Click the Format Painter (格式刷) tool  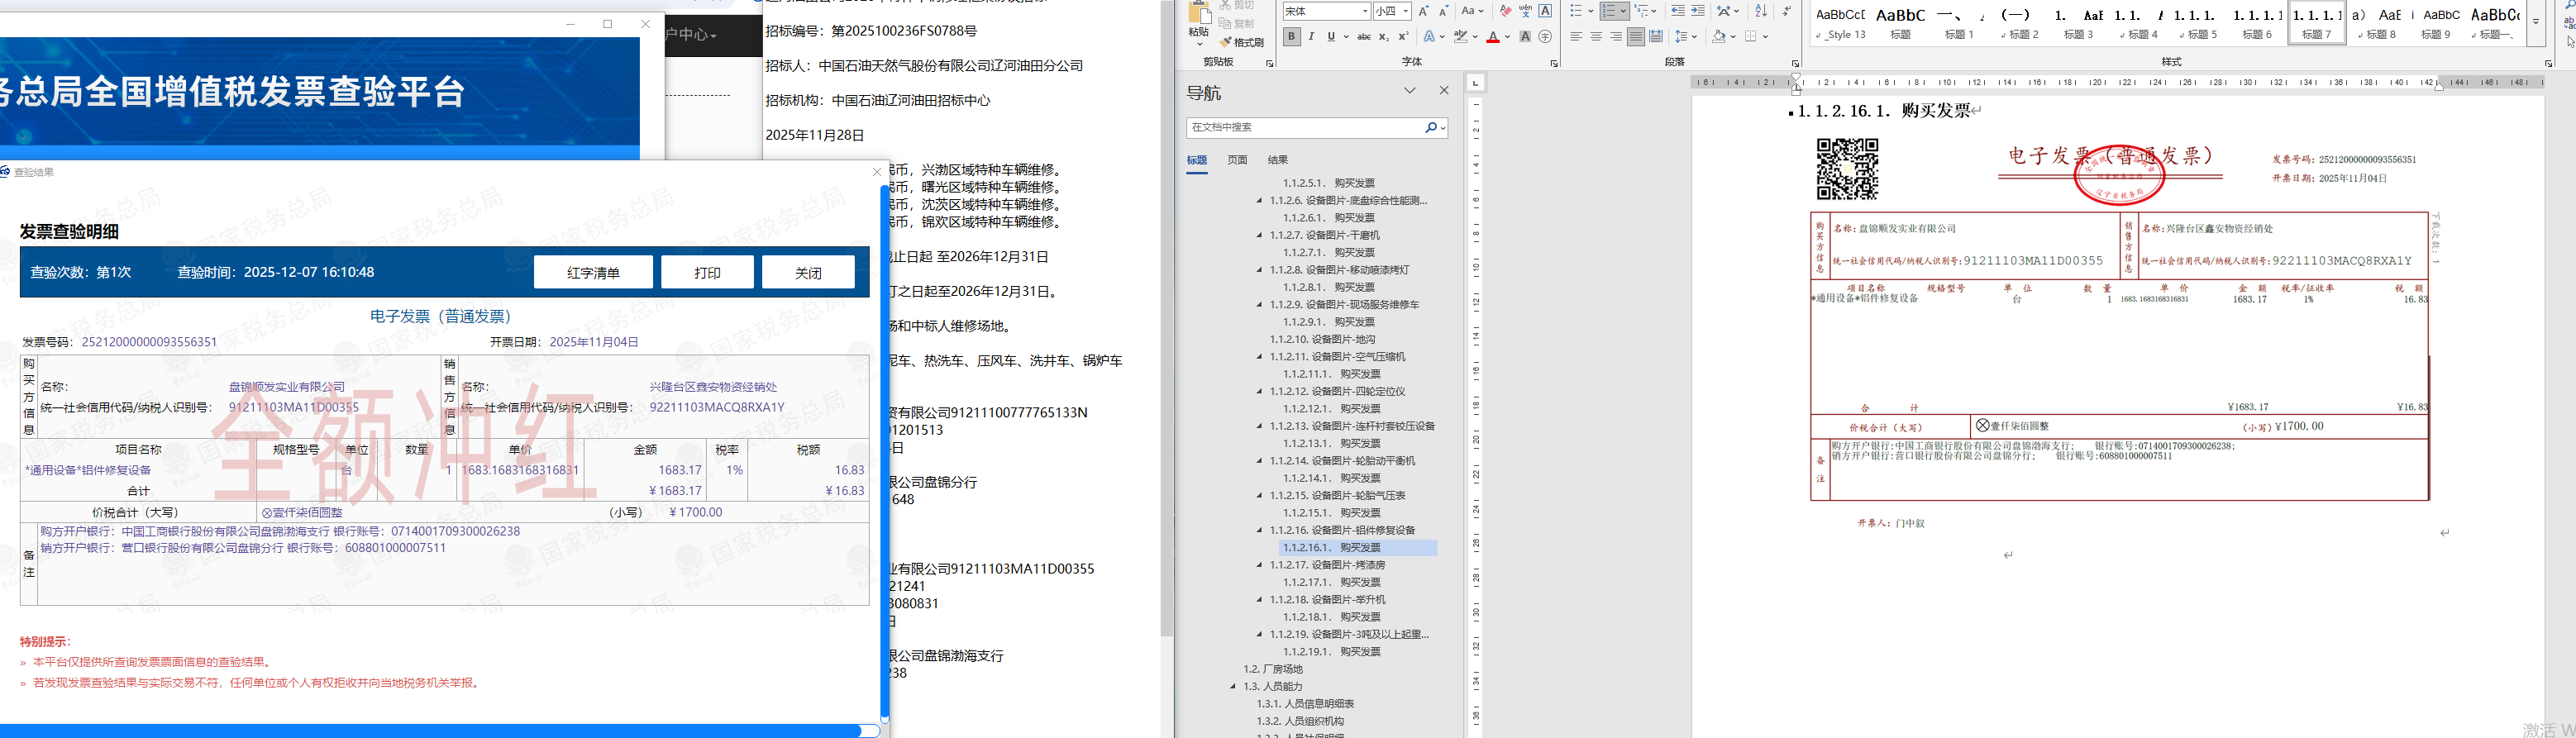[x=1241, y=42]
